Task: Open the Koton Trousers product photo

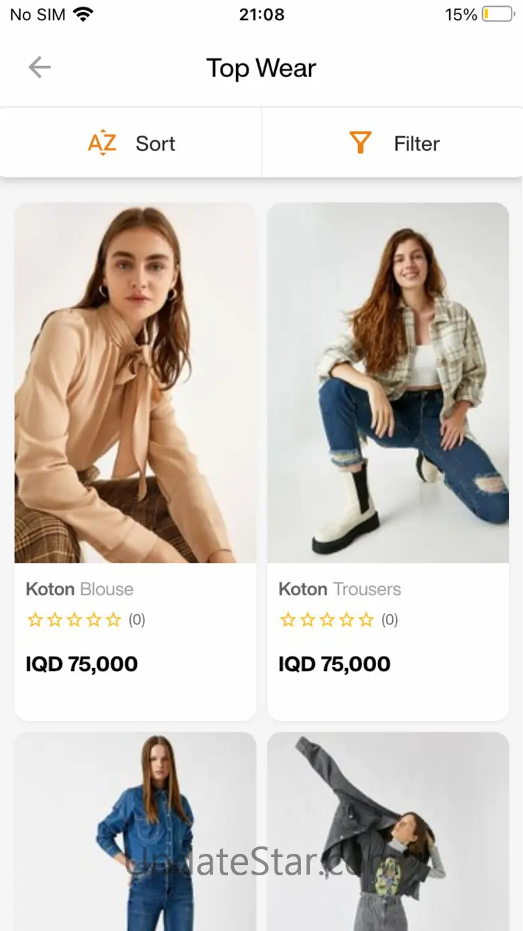Action: [x=388, y=383]
